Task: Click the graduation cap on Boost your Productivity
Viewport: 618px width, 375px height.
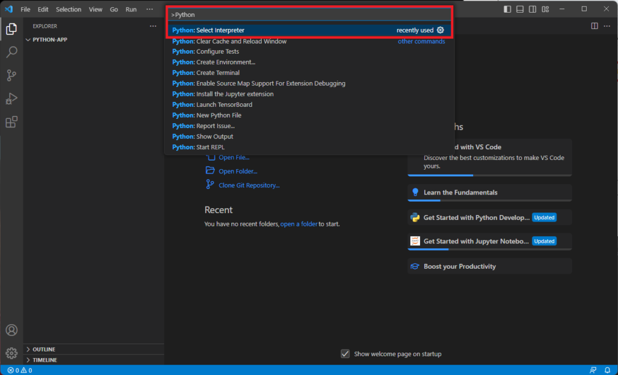Action: [x=415, y=266]
